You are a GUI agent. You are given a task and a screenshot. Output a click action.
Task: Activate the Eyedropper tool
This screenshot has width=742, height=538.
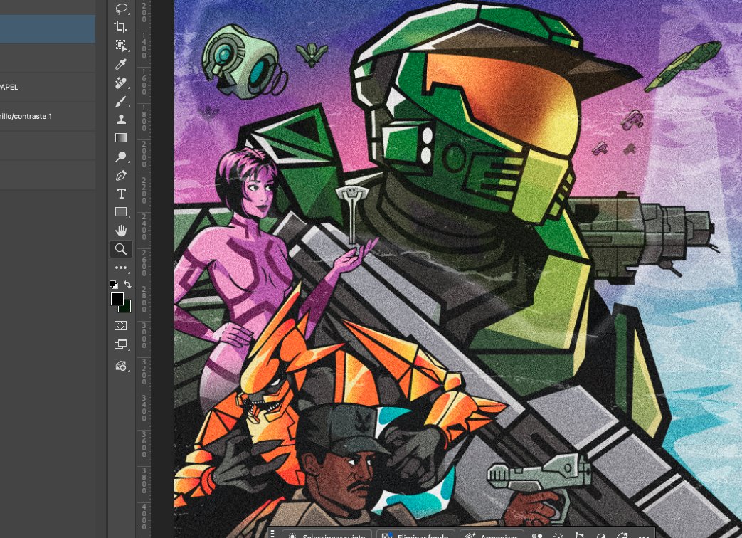coord(121,64)
